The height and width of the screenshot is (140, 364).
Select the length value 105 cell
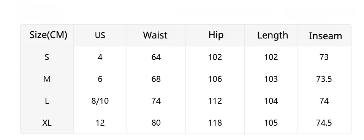(271, 123)
